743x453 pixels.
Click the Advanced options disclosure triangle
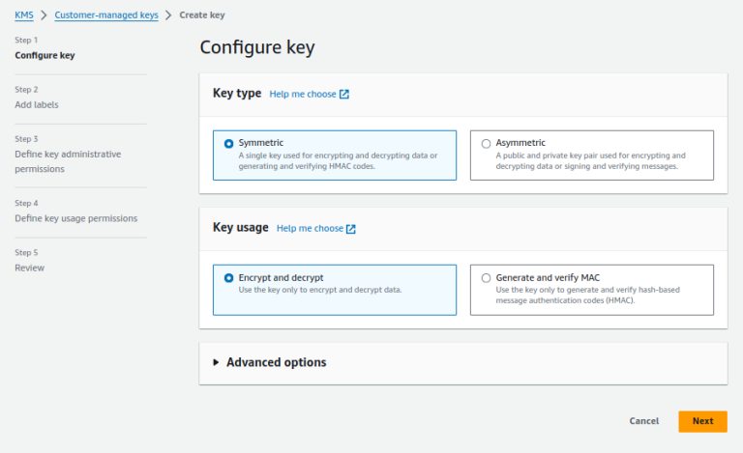click(x=216, y=362)
